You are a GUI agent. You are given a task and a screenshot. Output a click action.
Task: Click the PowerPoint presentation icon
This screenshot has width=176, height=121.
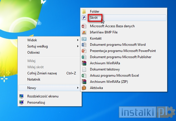[x=84, y=51]
